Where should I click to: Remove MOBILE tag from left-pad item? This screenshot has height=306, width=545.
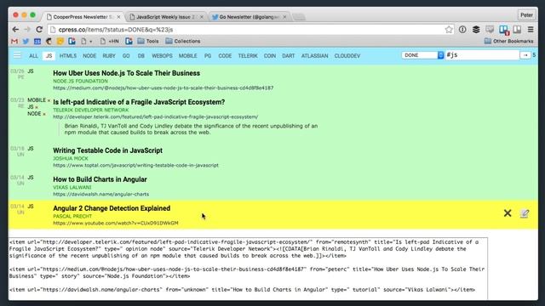pyautogui.click(x=49, y=100)
